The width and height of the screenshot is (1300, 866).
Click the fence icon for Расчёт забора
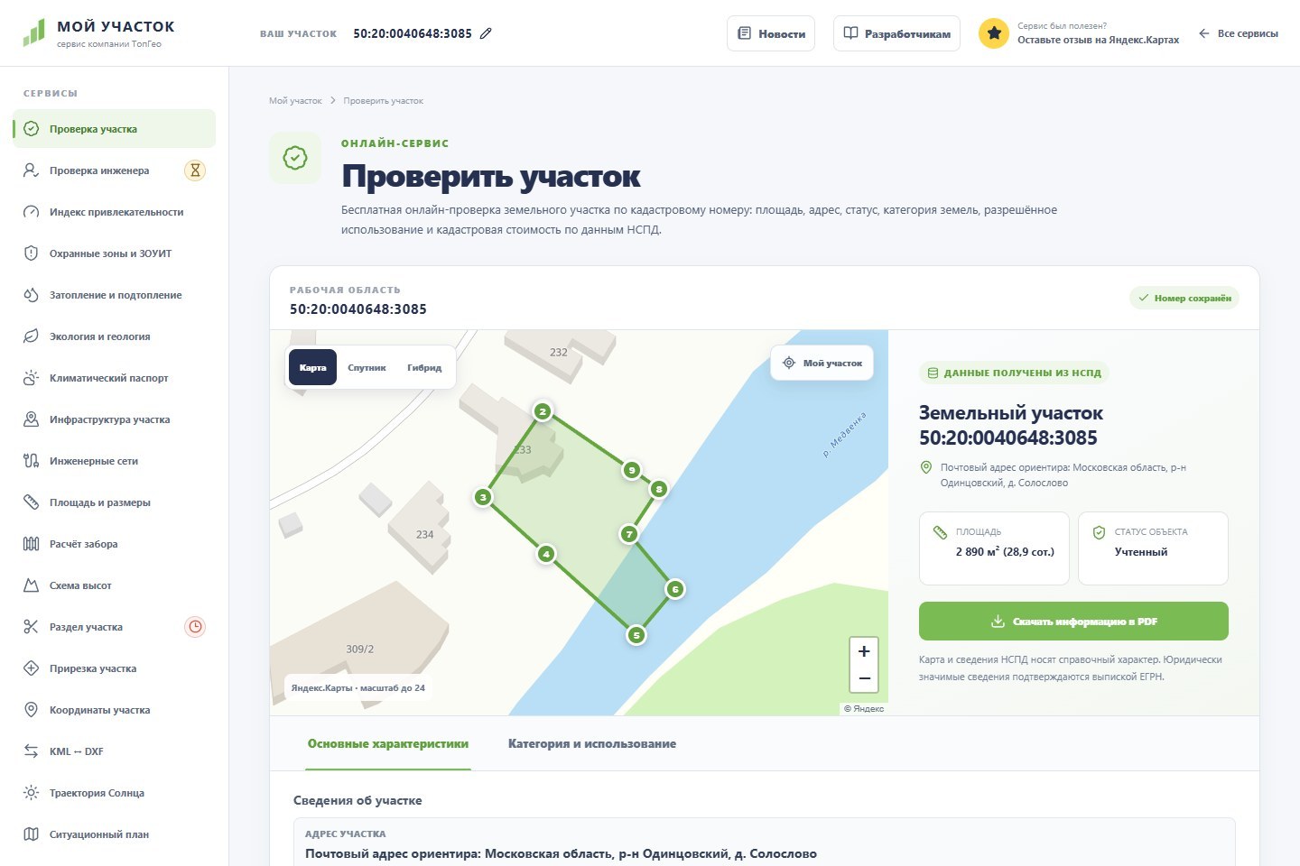[31, 544]
